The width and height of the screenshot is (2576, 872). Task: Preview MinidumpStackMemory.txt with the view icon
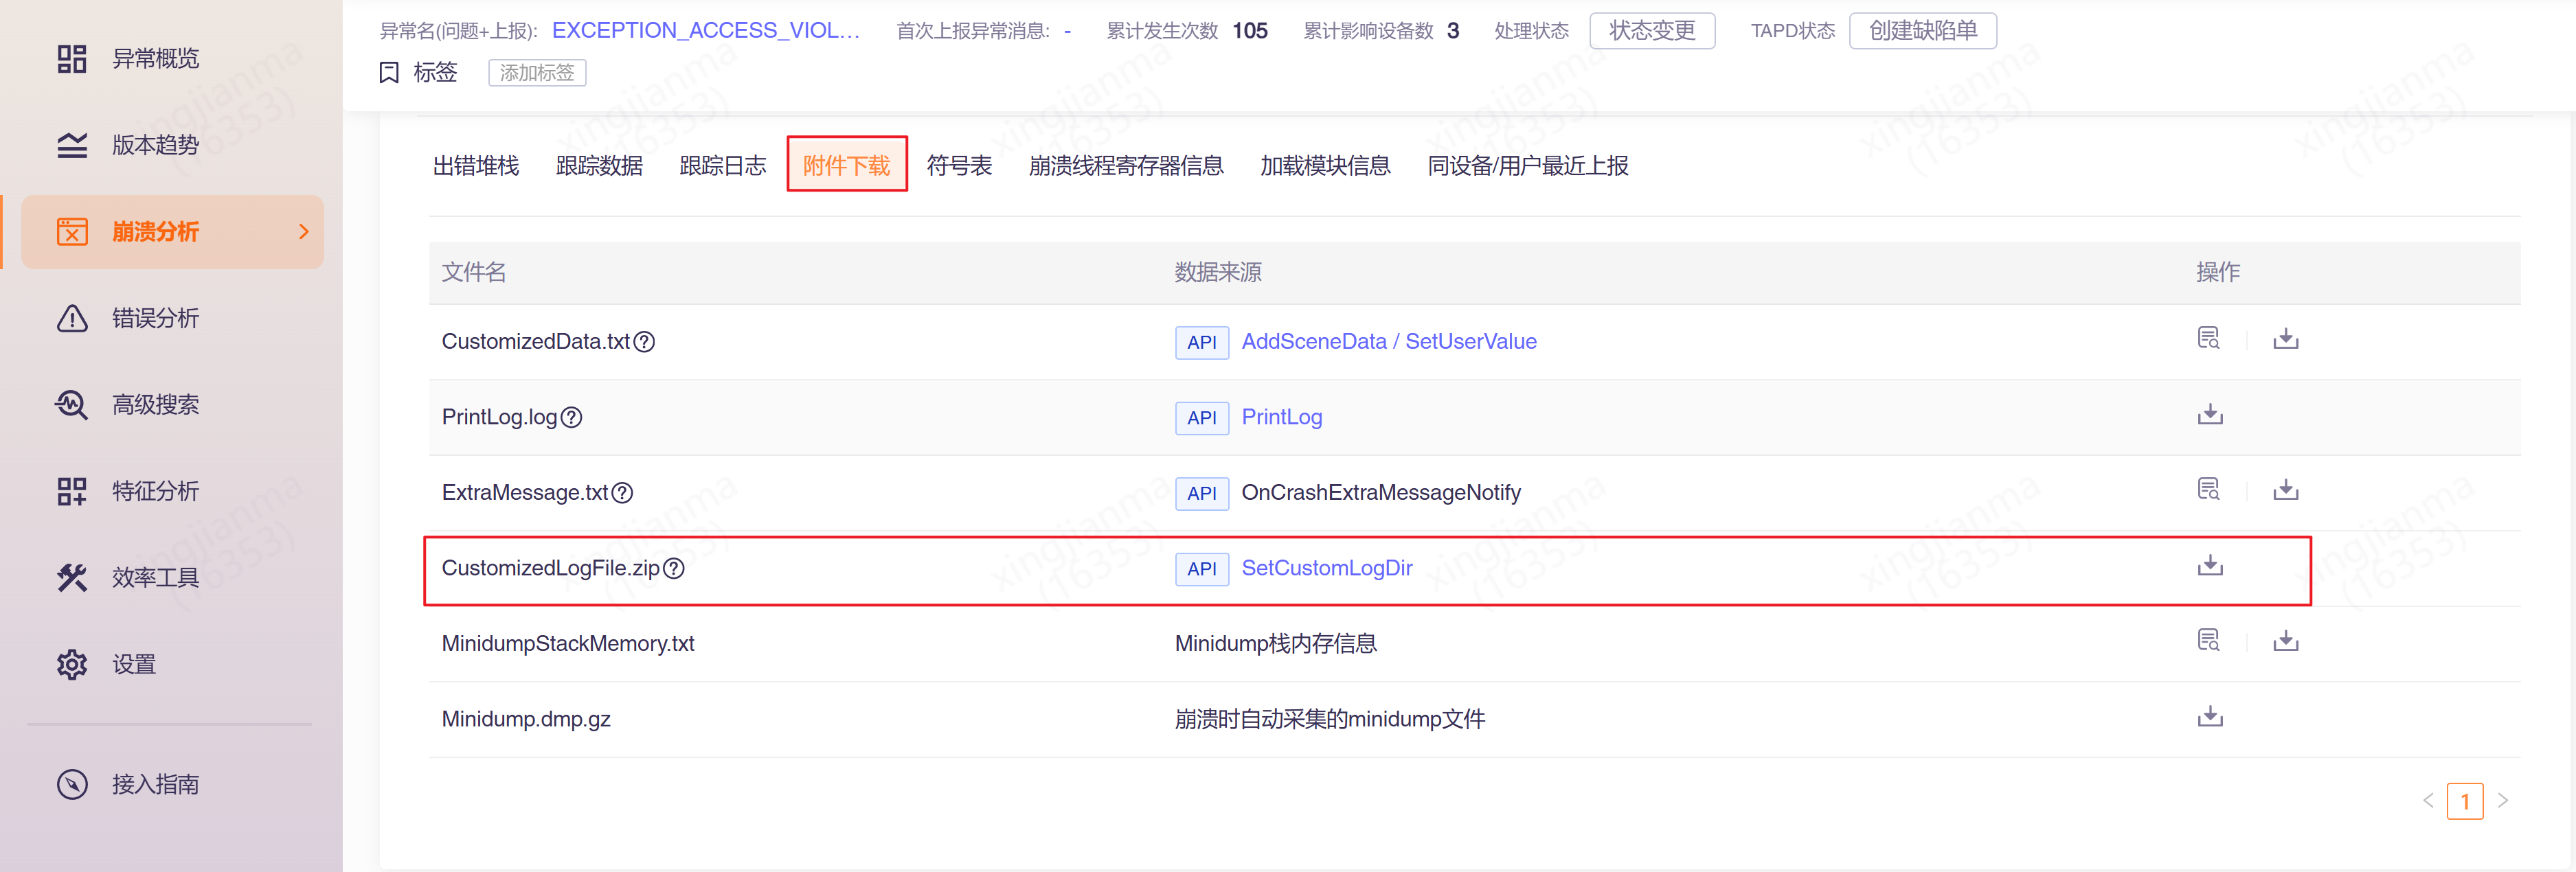pos(2208,641)
